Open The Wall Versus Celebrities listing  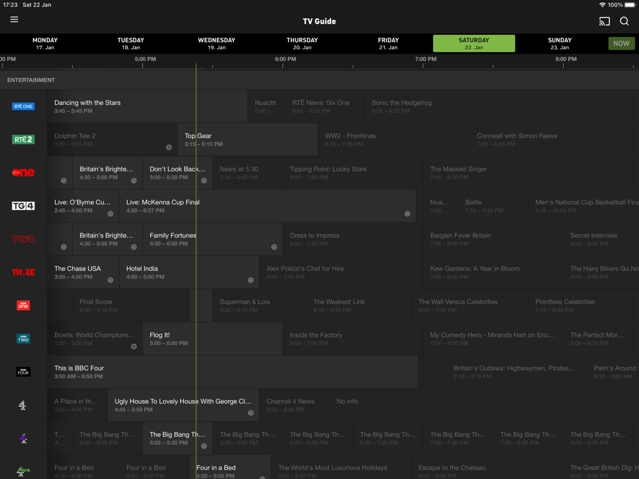tap(470, 305)
